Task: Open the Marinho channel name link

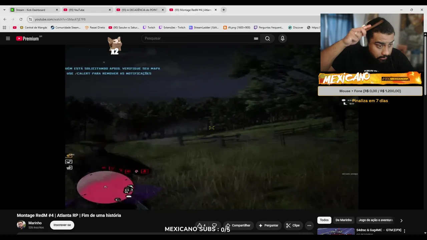Action: click(x=35, y=223)
